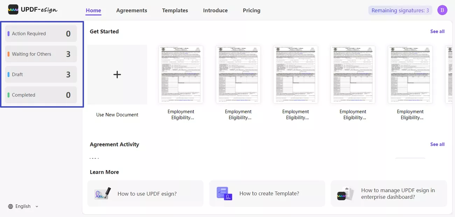Screen dimensions: 455x217
Task: Open How to use UPDF esign card
Action: (x=145, y=194)
